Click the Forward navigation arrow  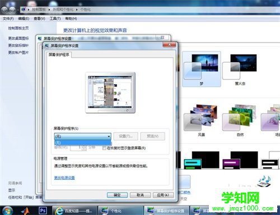[x=13, y=10]
